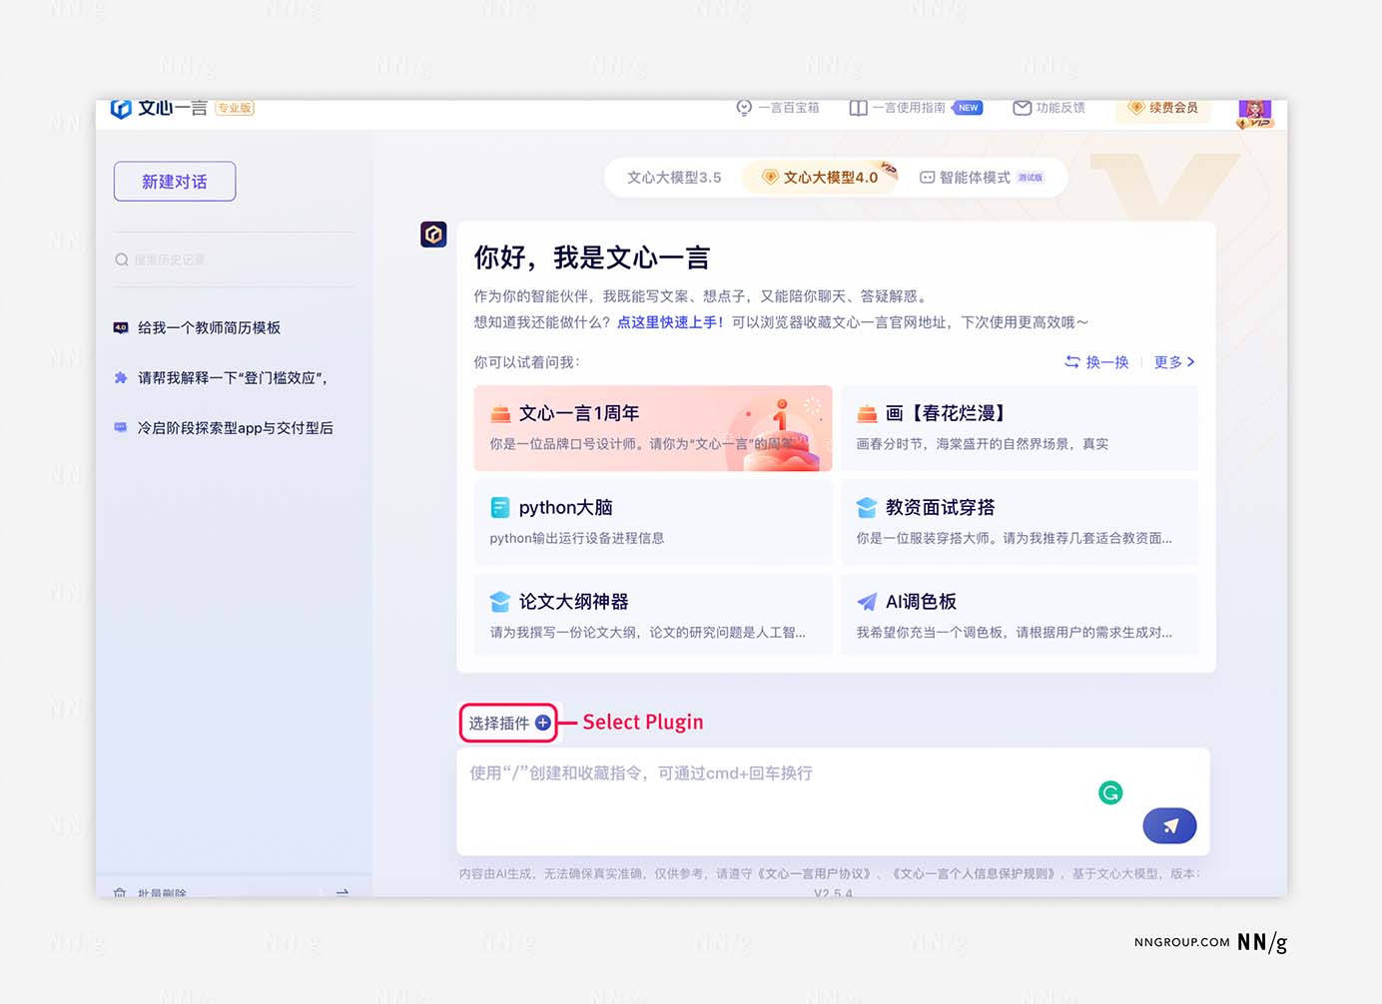Open 一言百宝箱 toolbox

point(778,108)
